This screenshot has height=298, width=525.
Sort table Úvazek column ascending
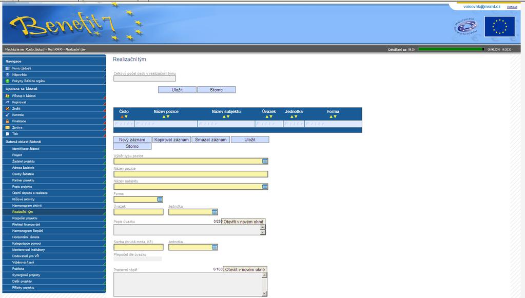pyautogui.click(x=267, y=117)
